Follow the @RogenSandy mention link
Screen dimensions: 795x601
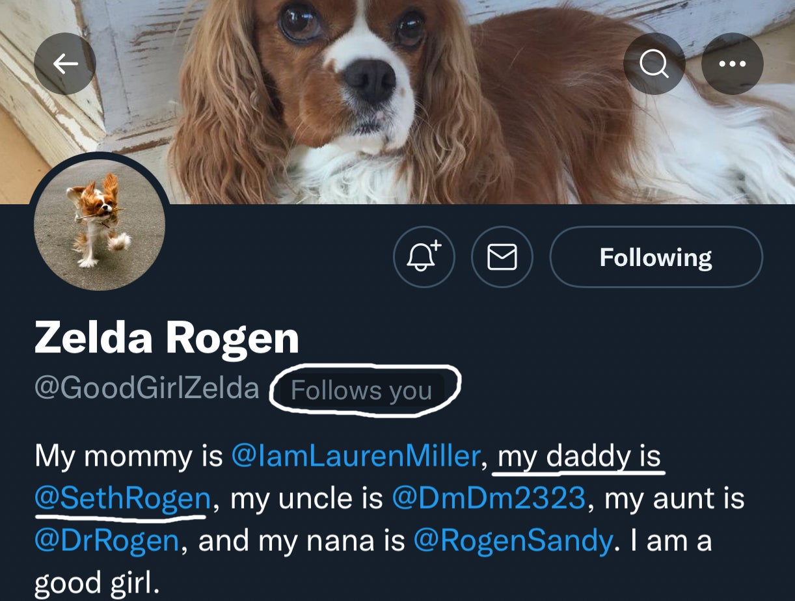[513, 541]
